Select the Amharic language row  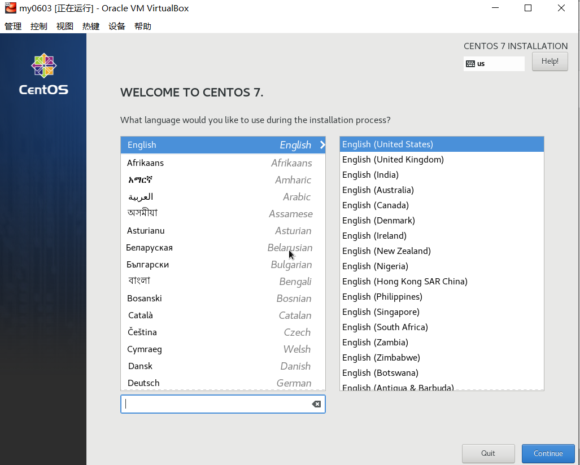(x=223, y=180)
